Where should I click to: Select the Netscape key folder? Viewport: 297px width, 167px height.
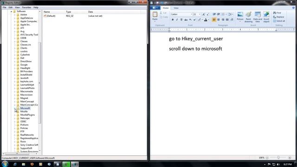25,118
